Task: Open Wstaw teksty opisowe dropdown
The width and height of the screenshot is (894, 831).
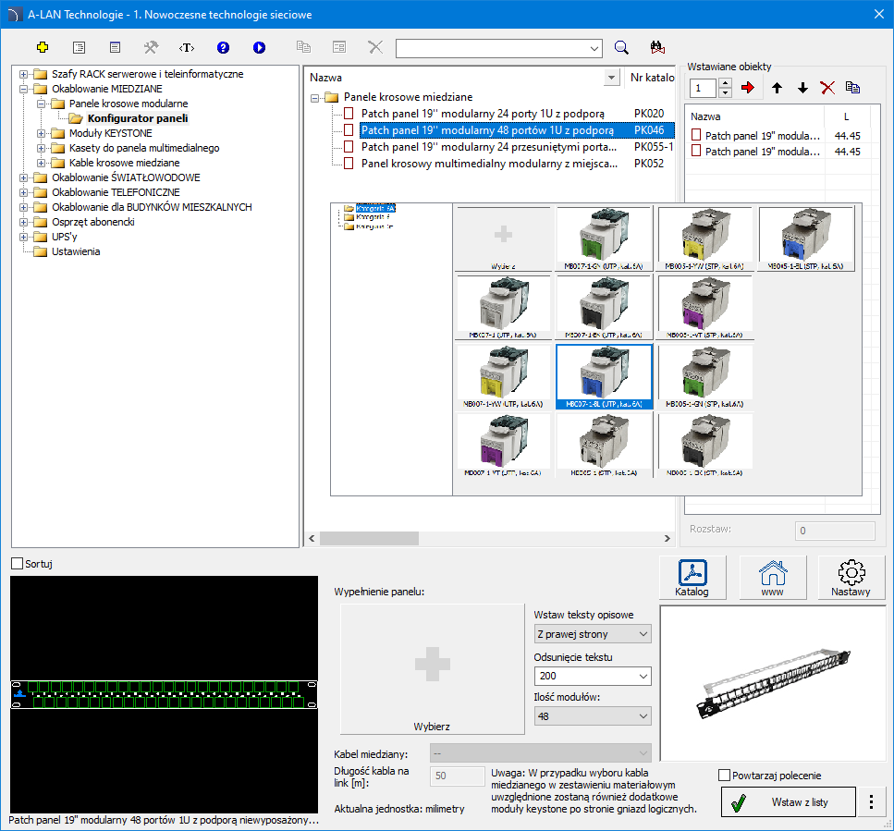Action: [593, 634]
